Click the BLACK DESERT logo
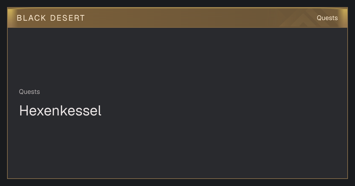 pos(51,18)
